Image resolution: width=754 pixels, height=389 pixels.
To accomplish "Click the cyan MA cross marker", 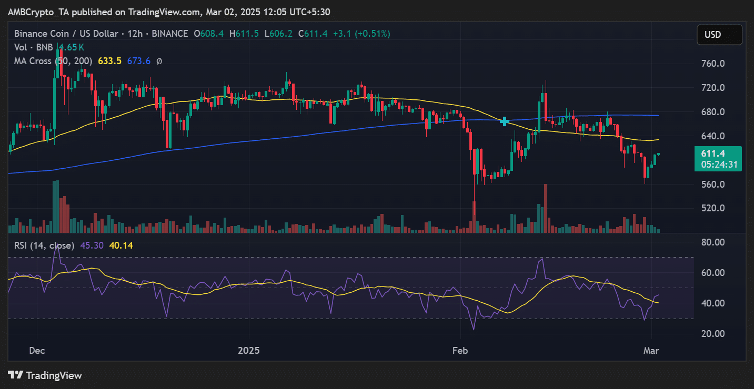I will 504,121.
